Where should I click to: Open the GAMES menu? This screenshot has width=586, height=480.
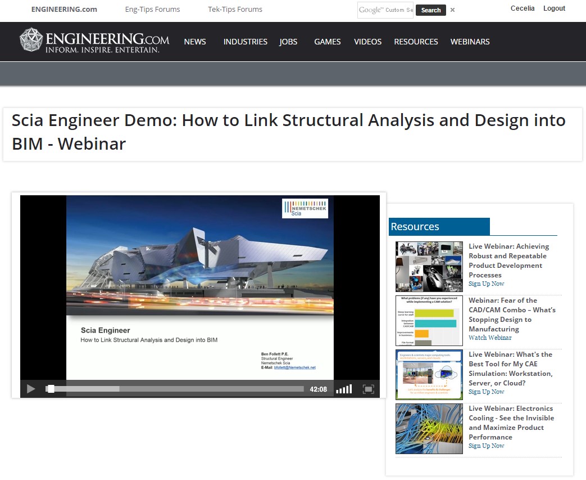tap(328, 42)
